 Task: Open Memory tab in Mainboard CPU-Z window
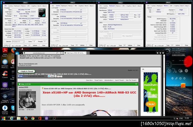click(118, 6)
